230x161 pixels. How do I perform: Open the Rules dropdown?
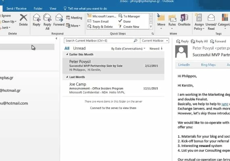(x=172, y=29)
